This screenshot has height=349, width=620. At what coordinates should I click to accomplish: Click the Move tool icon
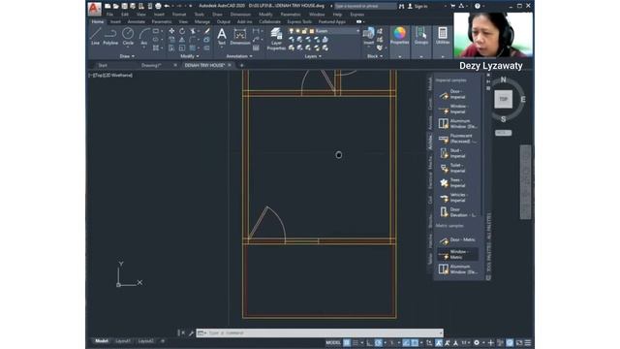coord(171,31)
